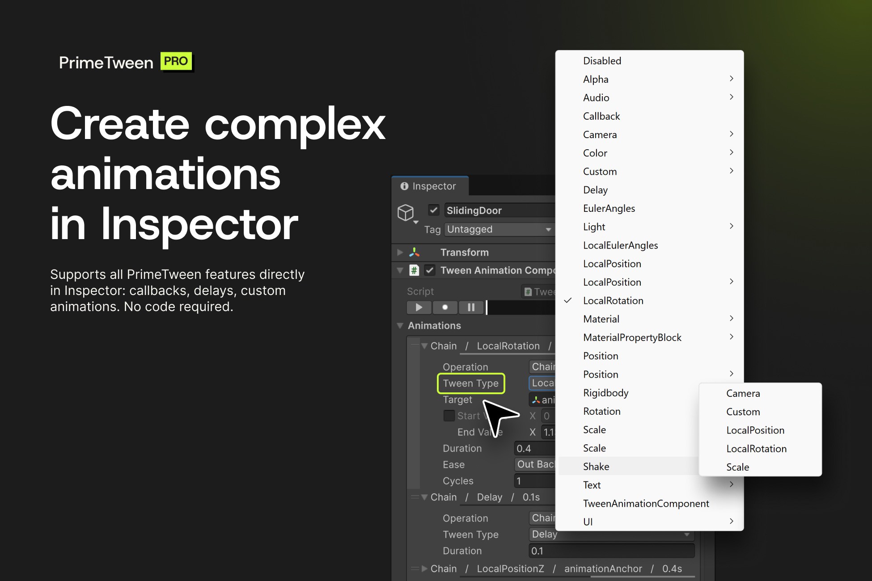This screenshot has width=872, height=581.
Task: Collapse Chain / LocalRotation animation entry
Action: pyautogui.click(x=424, y=346)
